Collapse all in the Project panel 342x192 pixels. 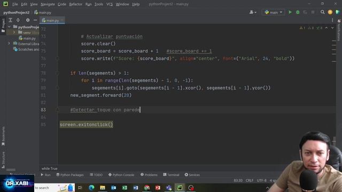(18, 20)
